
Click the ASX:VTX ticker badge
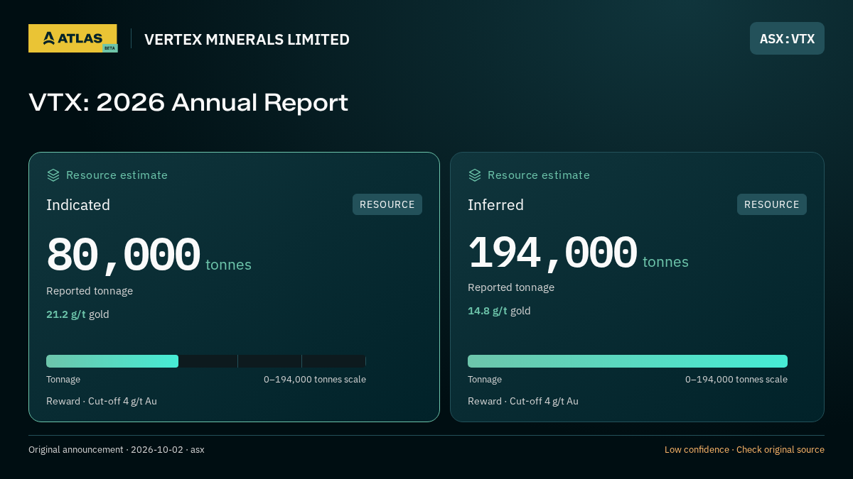click(787, 38)
